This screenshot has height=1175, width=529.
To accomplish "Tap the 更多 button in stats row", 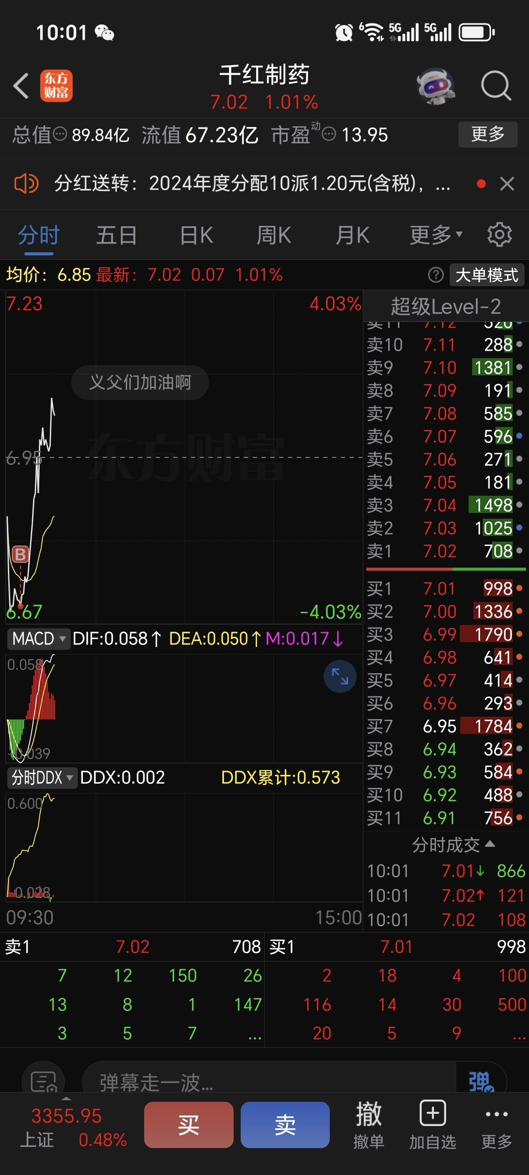I will (x=488, y=134).
